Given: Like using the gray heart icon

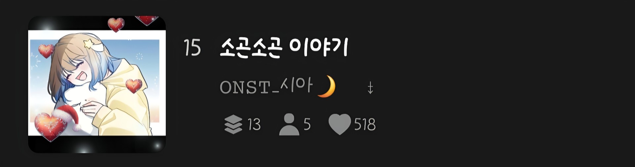Looking at the screenshot, I should 339,124.
